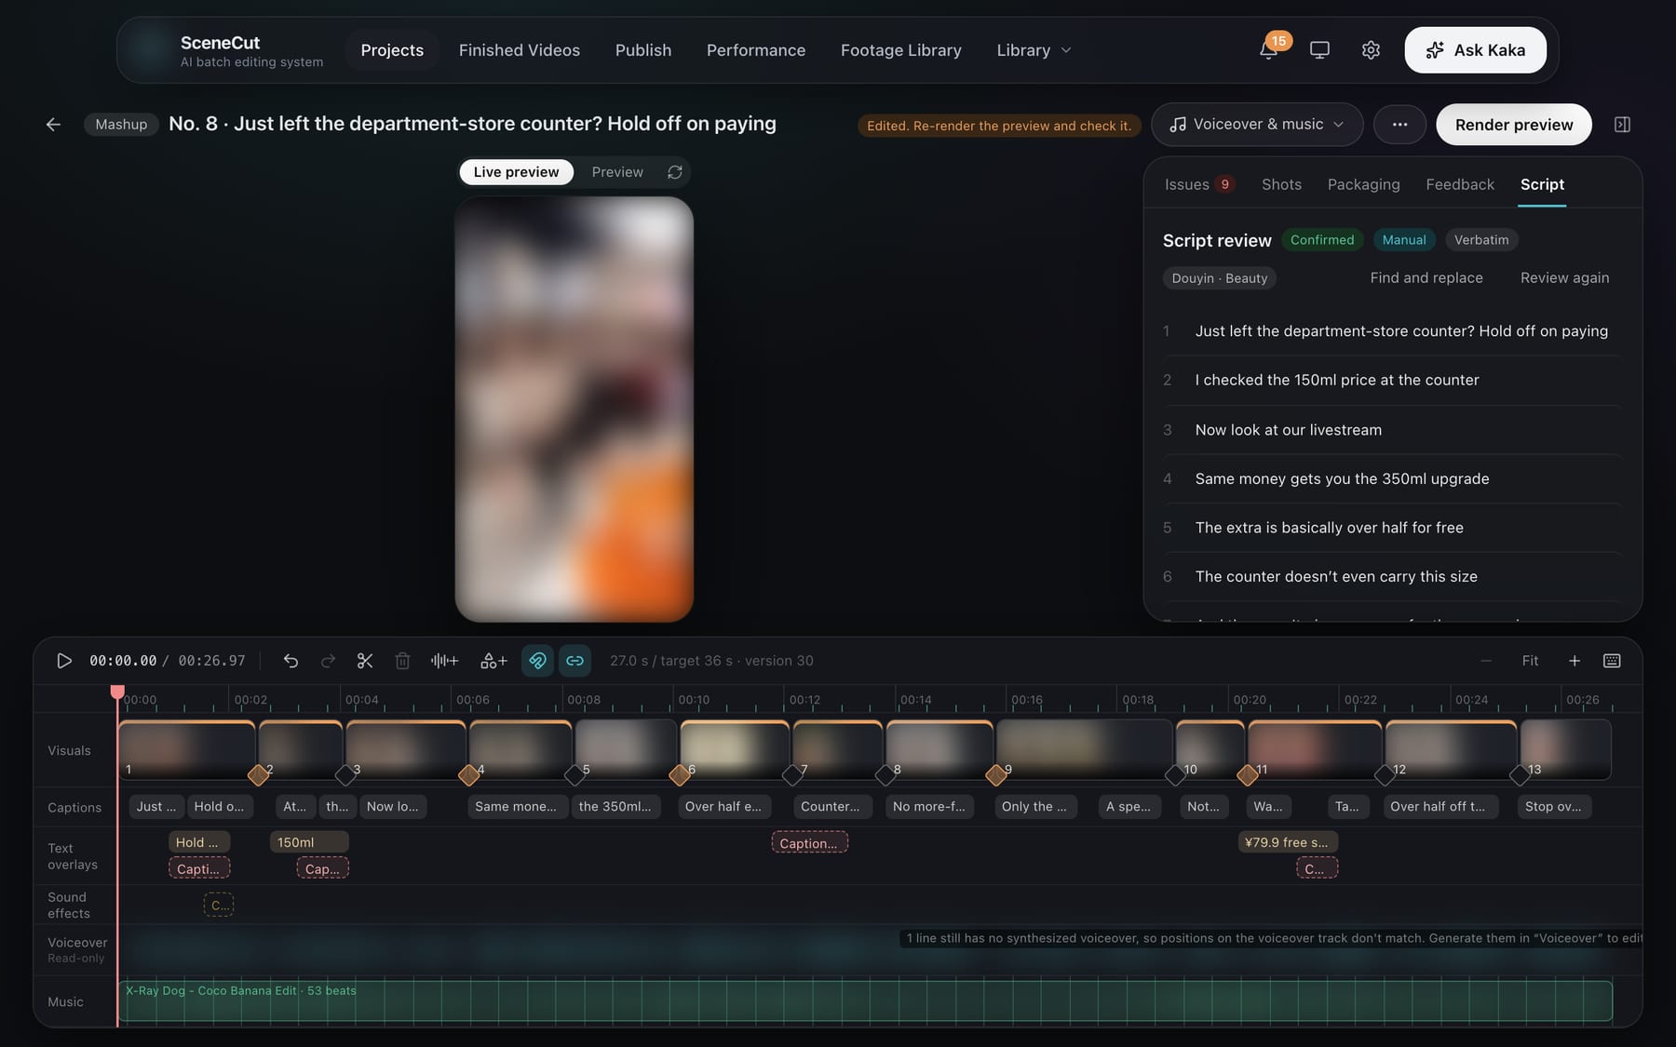
Task: Click the Render preview button
Action: pos(1514,125)
